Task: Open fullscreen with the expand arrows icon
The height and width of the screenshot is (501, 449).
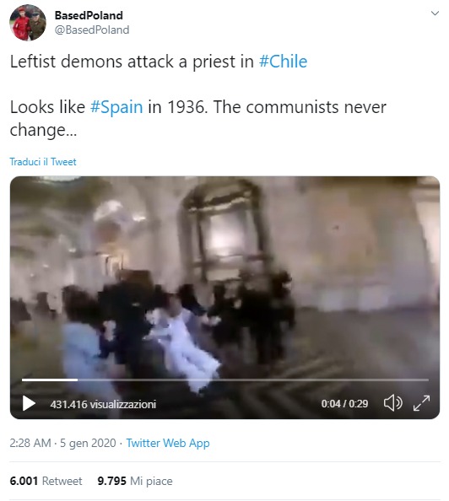Action: pyautogui.click(x=421, y=403)
